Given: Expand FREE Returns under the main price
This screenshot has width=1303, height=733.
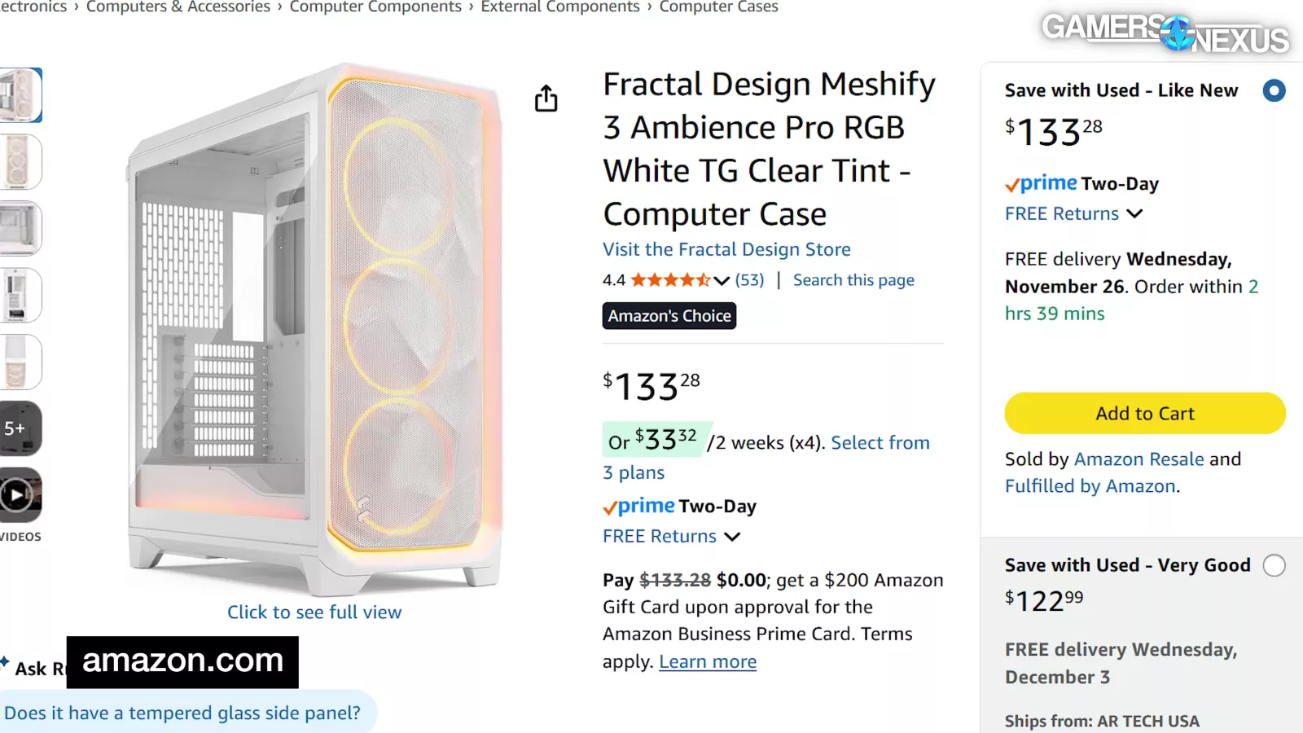Looking at the screenshot, I should [x=671, y=536].
